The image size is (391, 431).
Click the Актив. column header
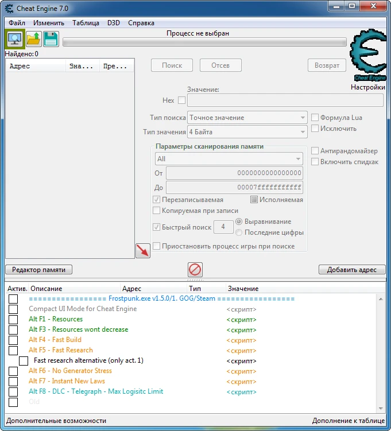coord(17,289)
